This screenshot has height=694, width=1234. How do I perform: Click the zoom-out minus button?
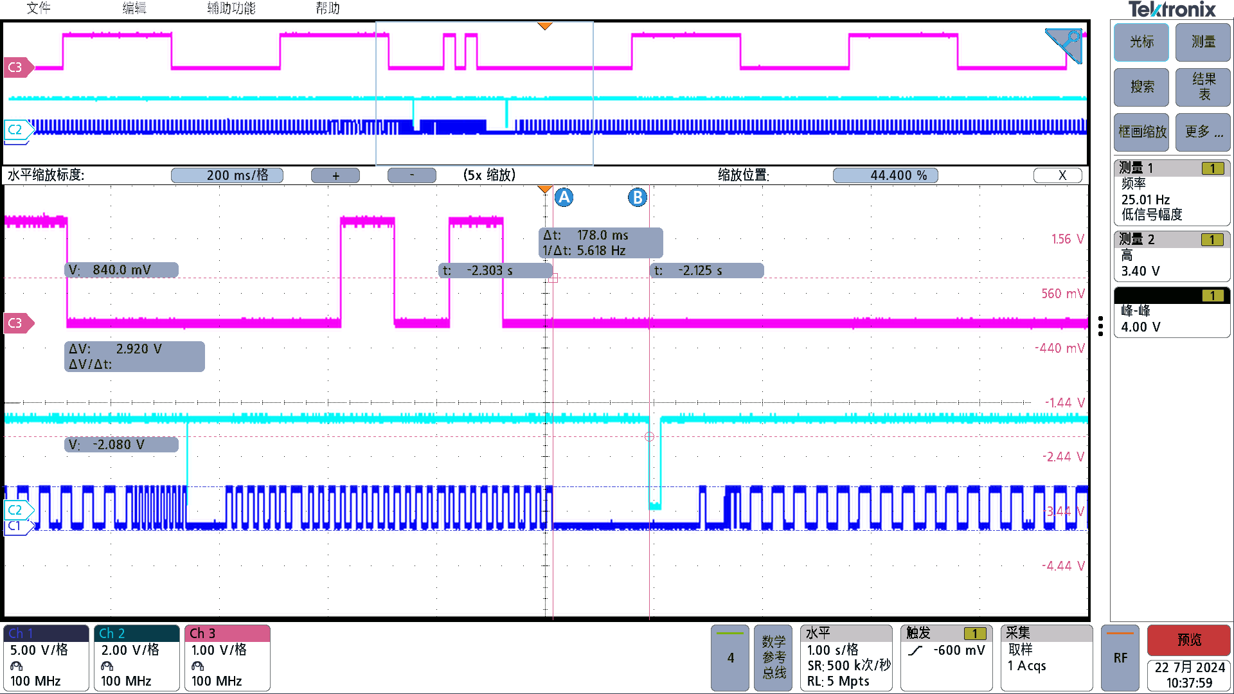[x=412, y=175]
